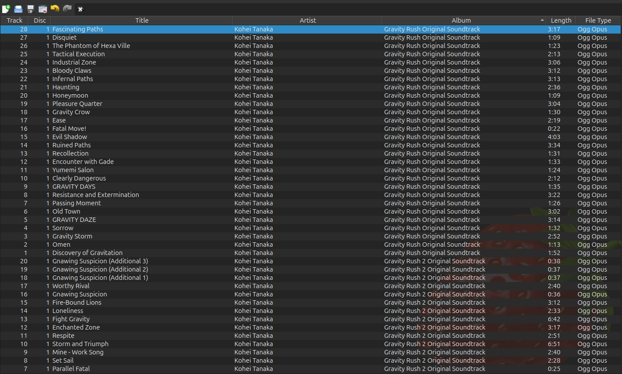Sort playlist by Title column header
This screenshot has width=622, height=374.
(141, 20)
